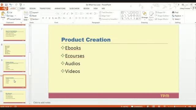This screenshot has width=196, height=110.
Task: Toggle bold formatting
Action: click(x=43, y=18)
